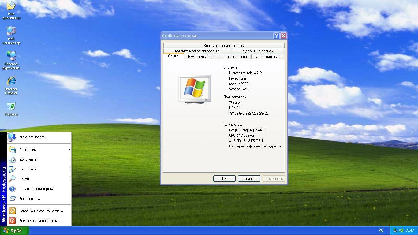The image size is (418, 235).
Task: Switch to Восстановление системы tab
Action: click(x=224, y=46)
